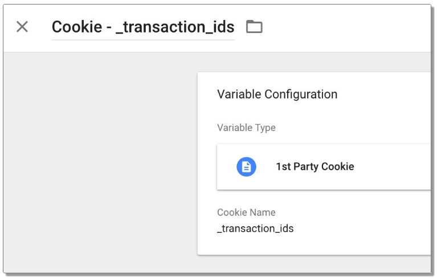437x279 pixels.
Task: Click the "Variable Configuration" heading
Action: (277, 95)
